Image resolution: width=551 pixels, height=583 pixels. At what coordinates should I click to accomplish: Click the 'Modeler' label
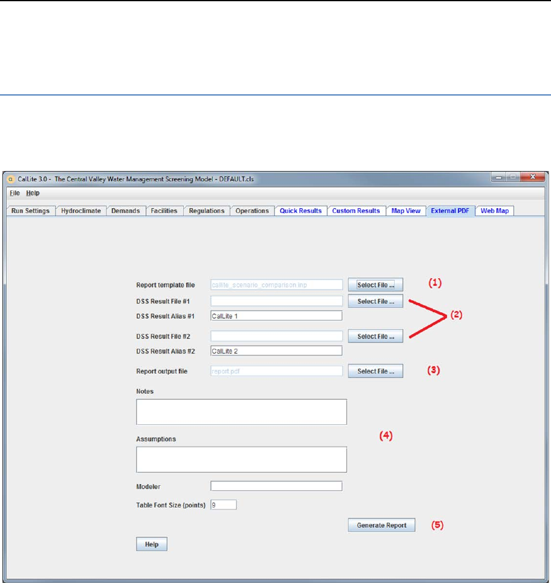click(x=148, y=487)
